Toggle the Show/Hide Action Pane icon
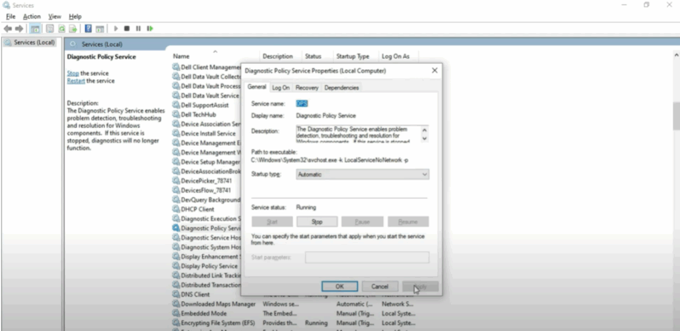The width and height of the screenshot is (680, 331). (x=100, y=29)
